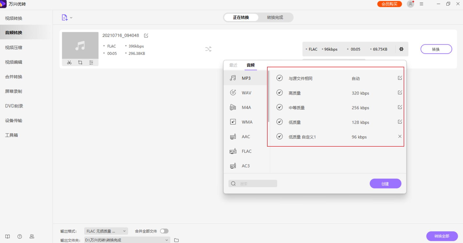Expand the 输出文件夹 path dropdown

tap(167, 240)
